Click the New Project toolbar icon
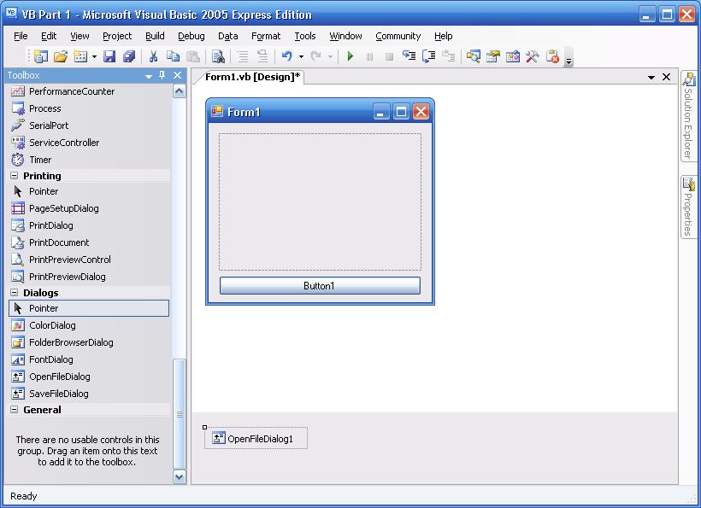 tap(41, 56)
